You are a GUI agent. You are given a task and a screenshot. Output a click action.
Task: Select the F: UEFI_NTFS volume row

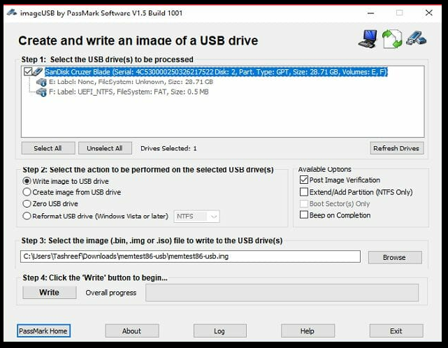[129, 92]
